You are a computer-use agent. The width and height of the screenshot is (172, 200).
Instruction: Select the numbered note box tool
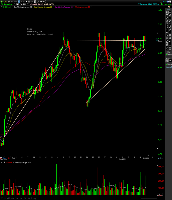[x=167, y=49]
